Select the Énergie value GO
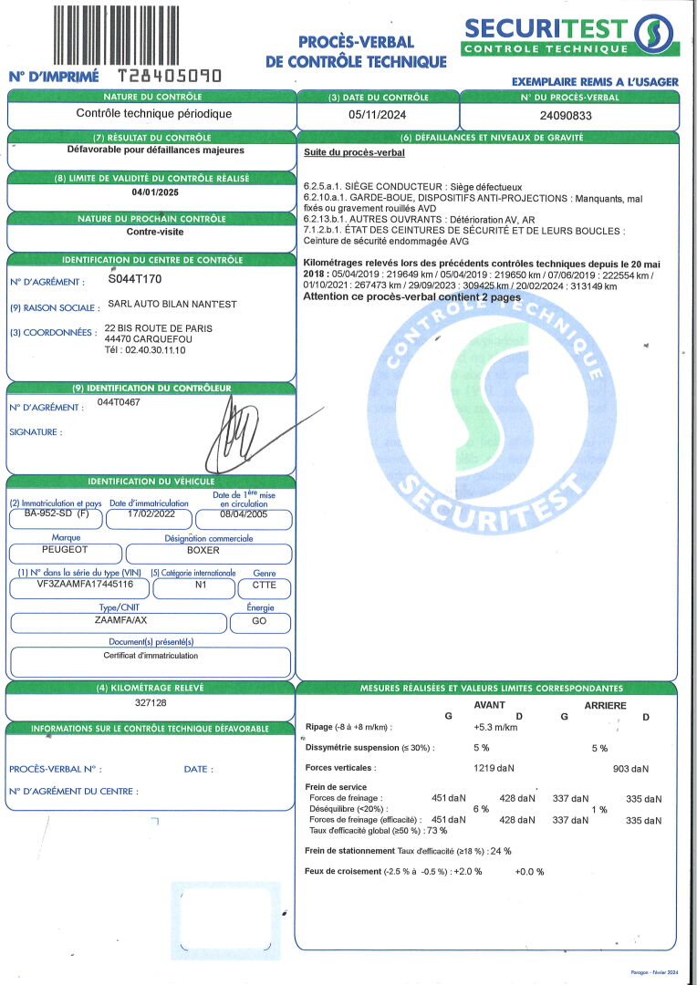Viewport: 697px width, 985px height. click(x=259, y=621)
